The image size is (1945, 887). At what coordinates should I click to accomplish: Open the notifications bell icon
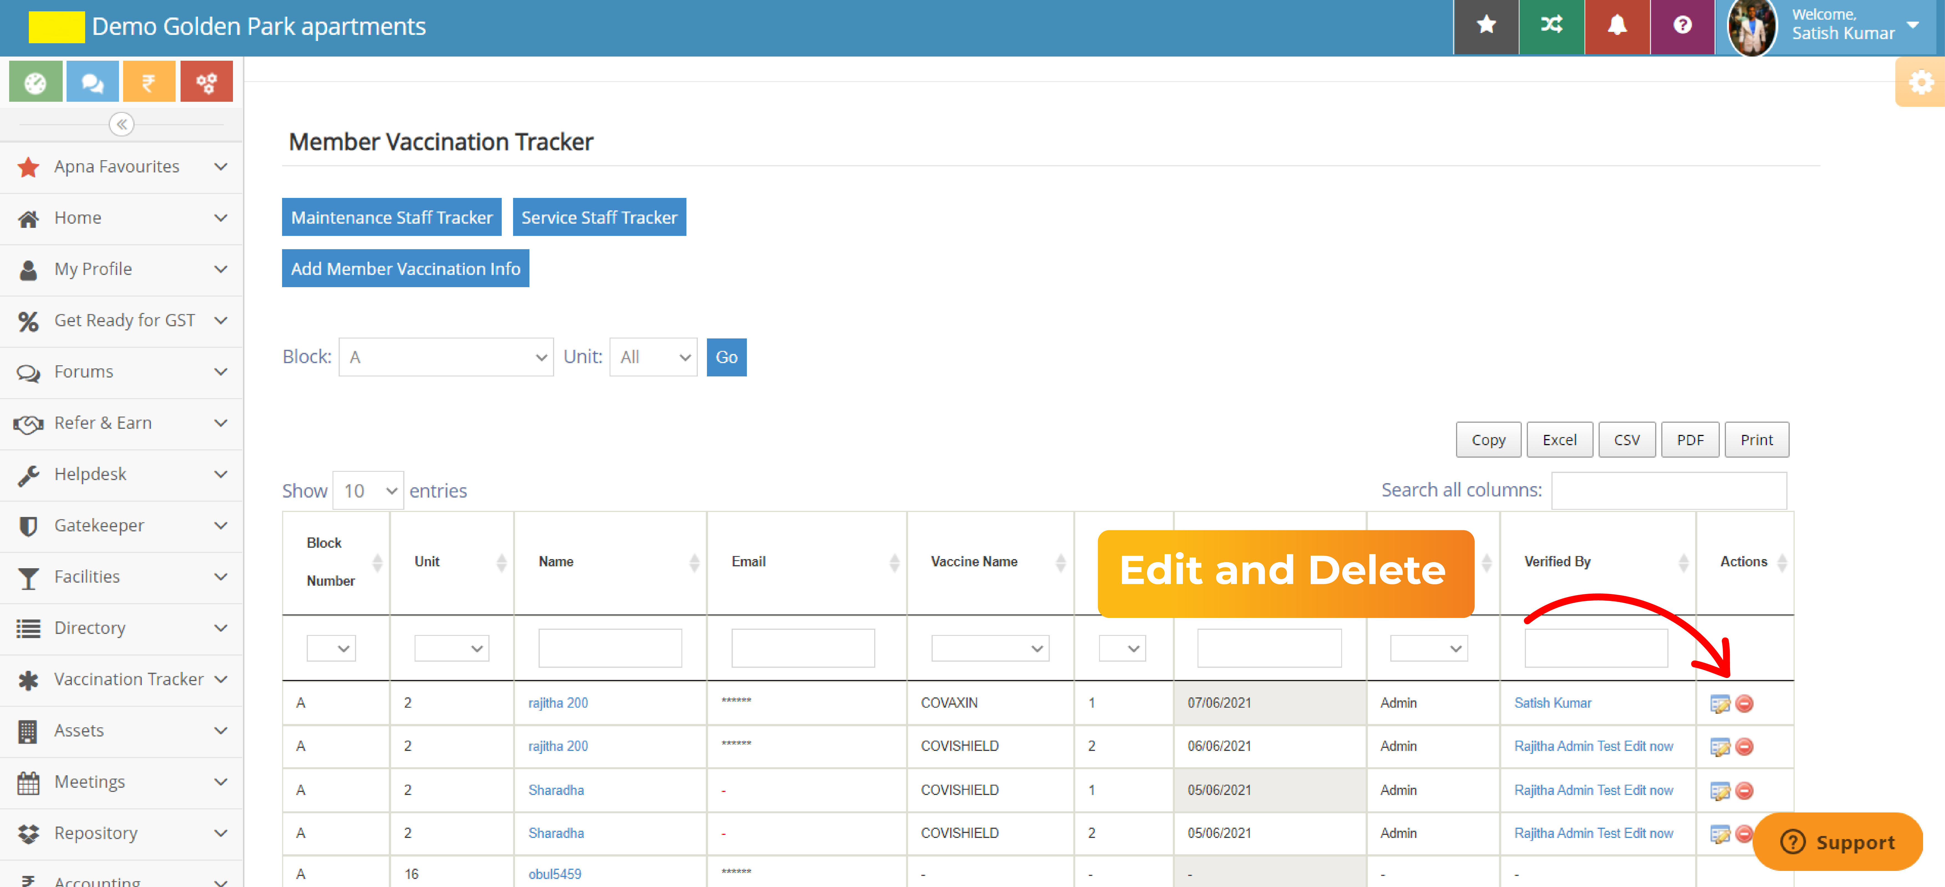(x=1617, y=26)
